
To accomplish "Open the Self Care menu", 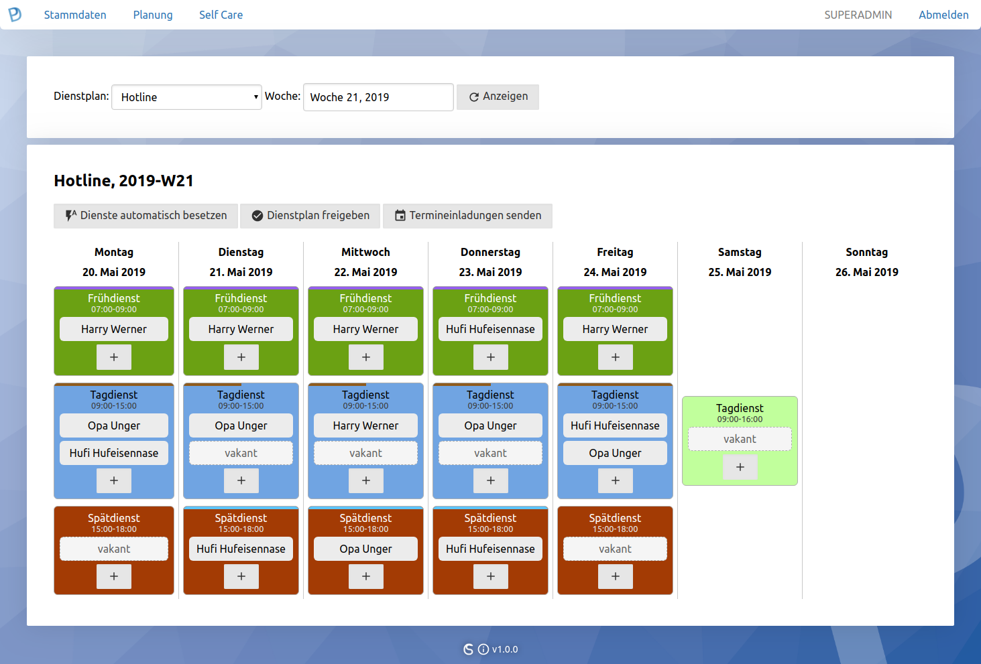I will [x=221, y=15].
